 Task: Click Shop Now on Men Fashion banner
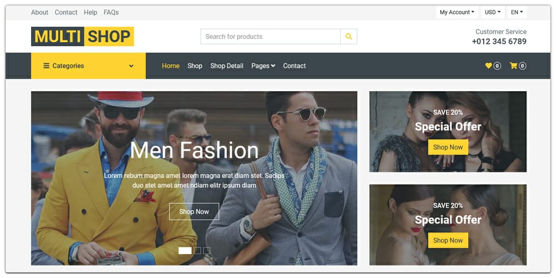194,212
